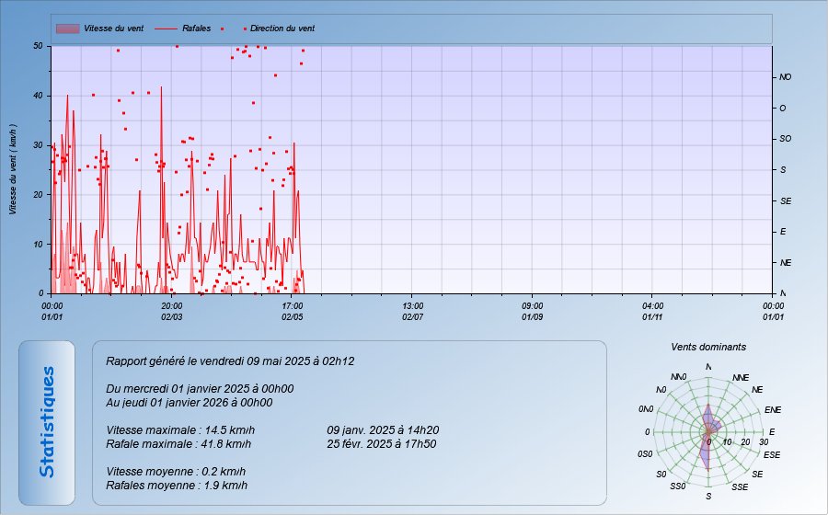
Task: Click the Direction du vent legend label
Action: (282, 29)
